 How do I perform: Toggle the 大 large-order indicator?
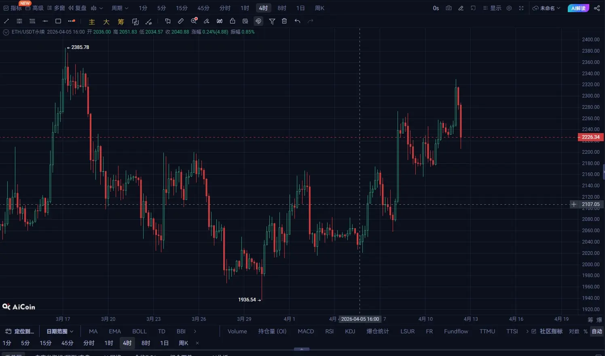pos(106,22)
